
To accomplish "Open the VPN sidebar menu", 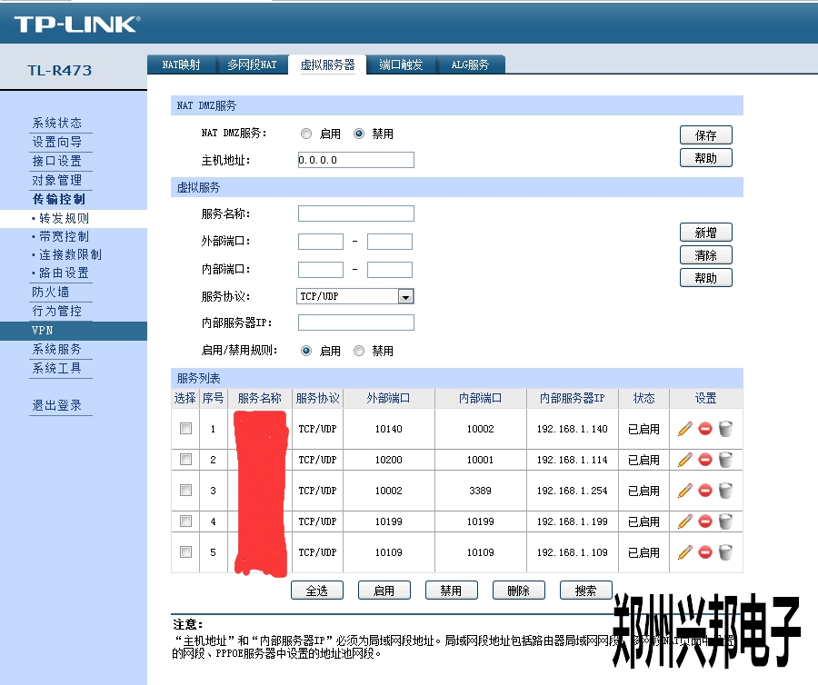I will (43, 331).
